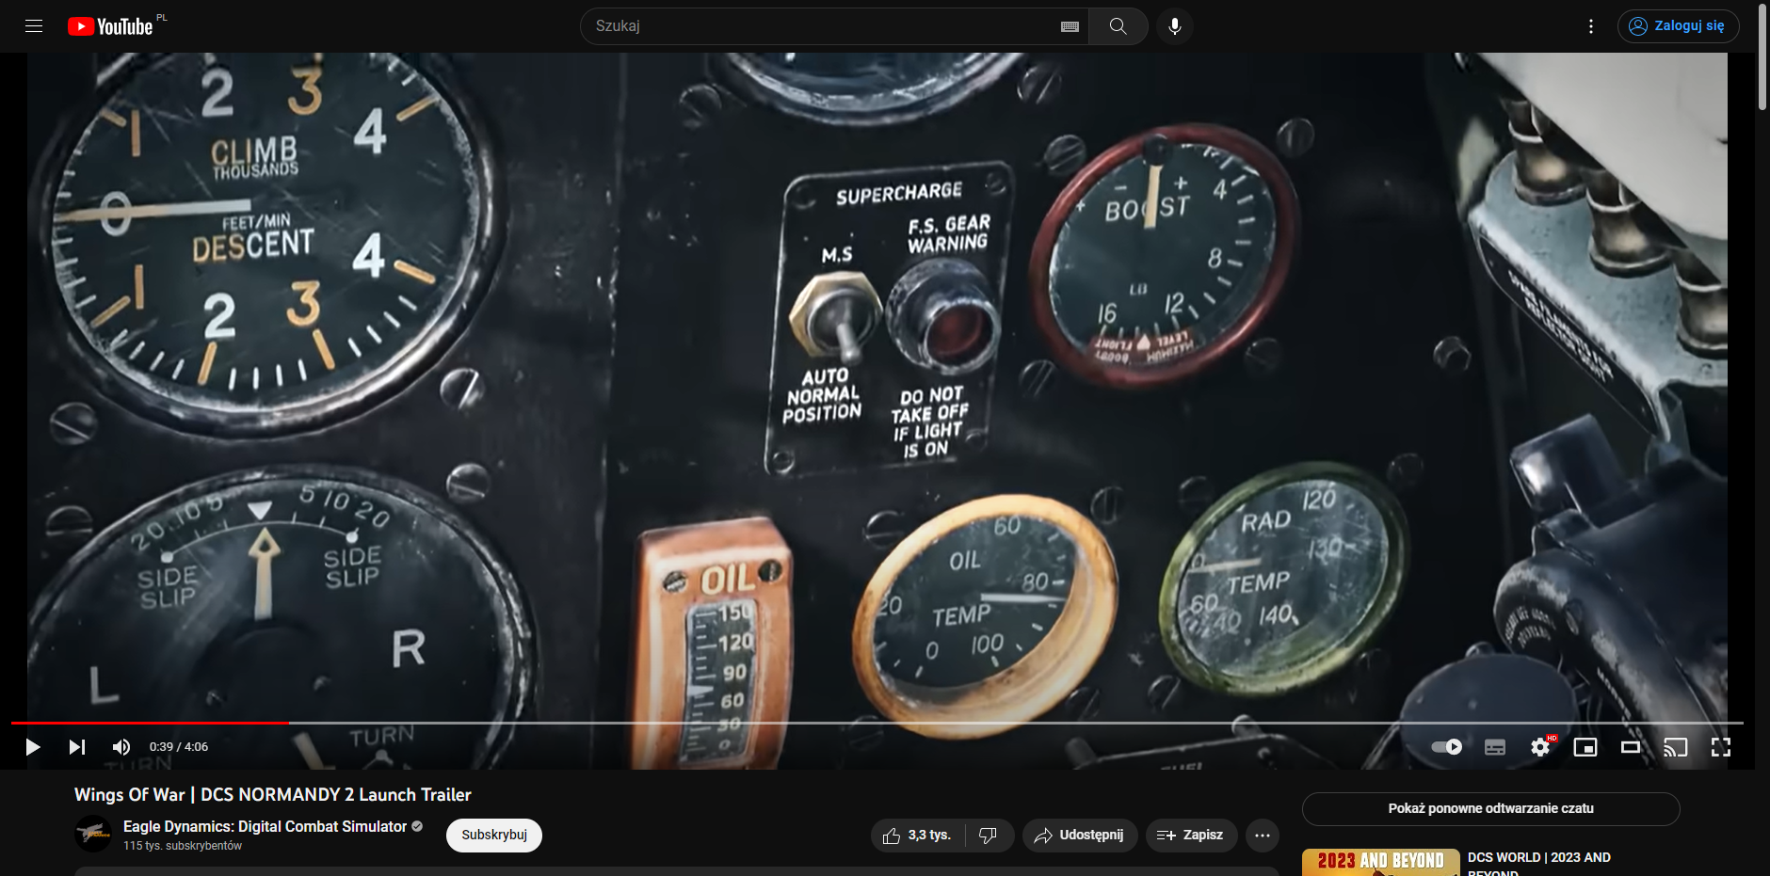Click the Zaloguj się sign-in button

pyautogui.click(x=1678, y=26)
